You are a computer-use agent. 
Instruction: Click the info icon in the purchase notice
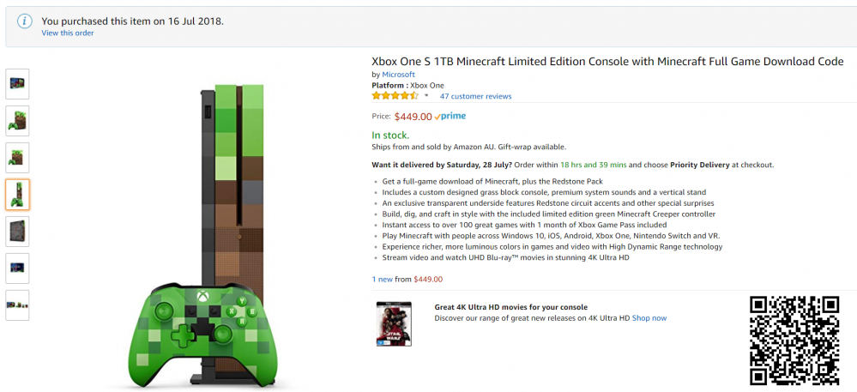pyautogui.click(x=27, y=21)
